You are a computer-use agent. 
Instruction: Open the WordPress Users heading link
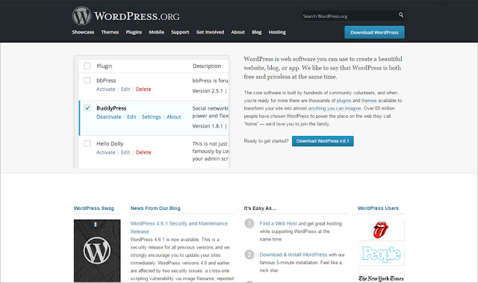(378, 208)
